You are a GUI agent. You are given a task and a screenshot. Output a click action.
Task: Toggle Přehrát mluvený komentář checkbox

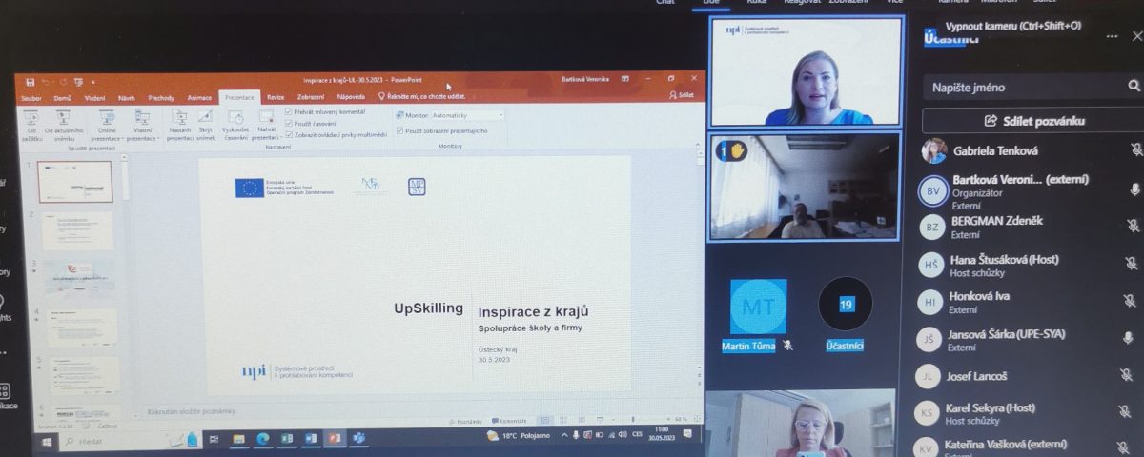tap(290, 112)
